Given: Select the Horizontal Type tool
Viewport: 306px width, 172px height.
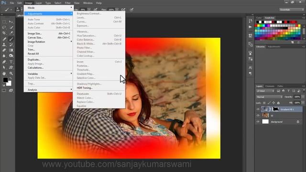Looking at the screenshot, I should [x=11, y=62].
